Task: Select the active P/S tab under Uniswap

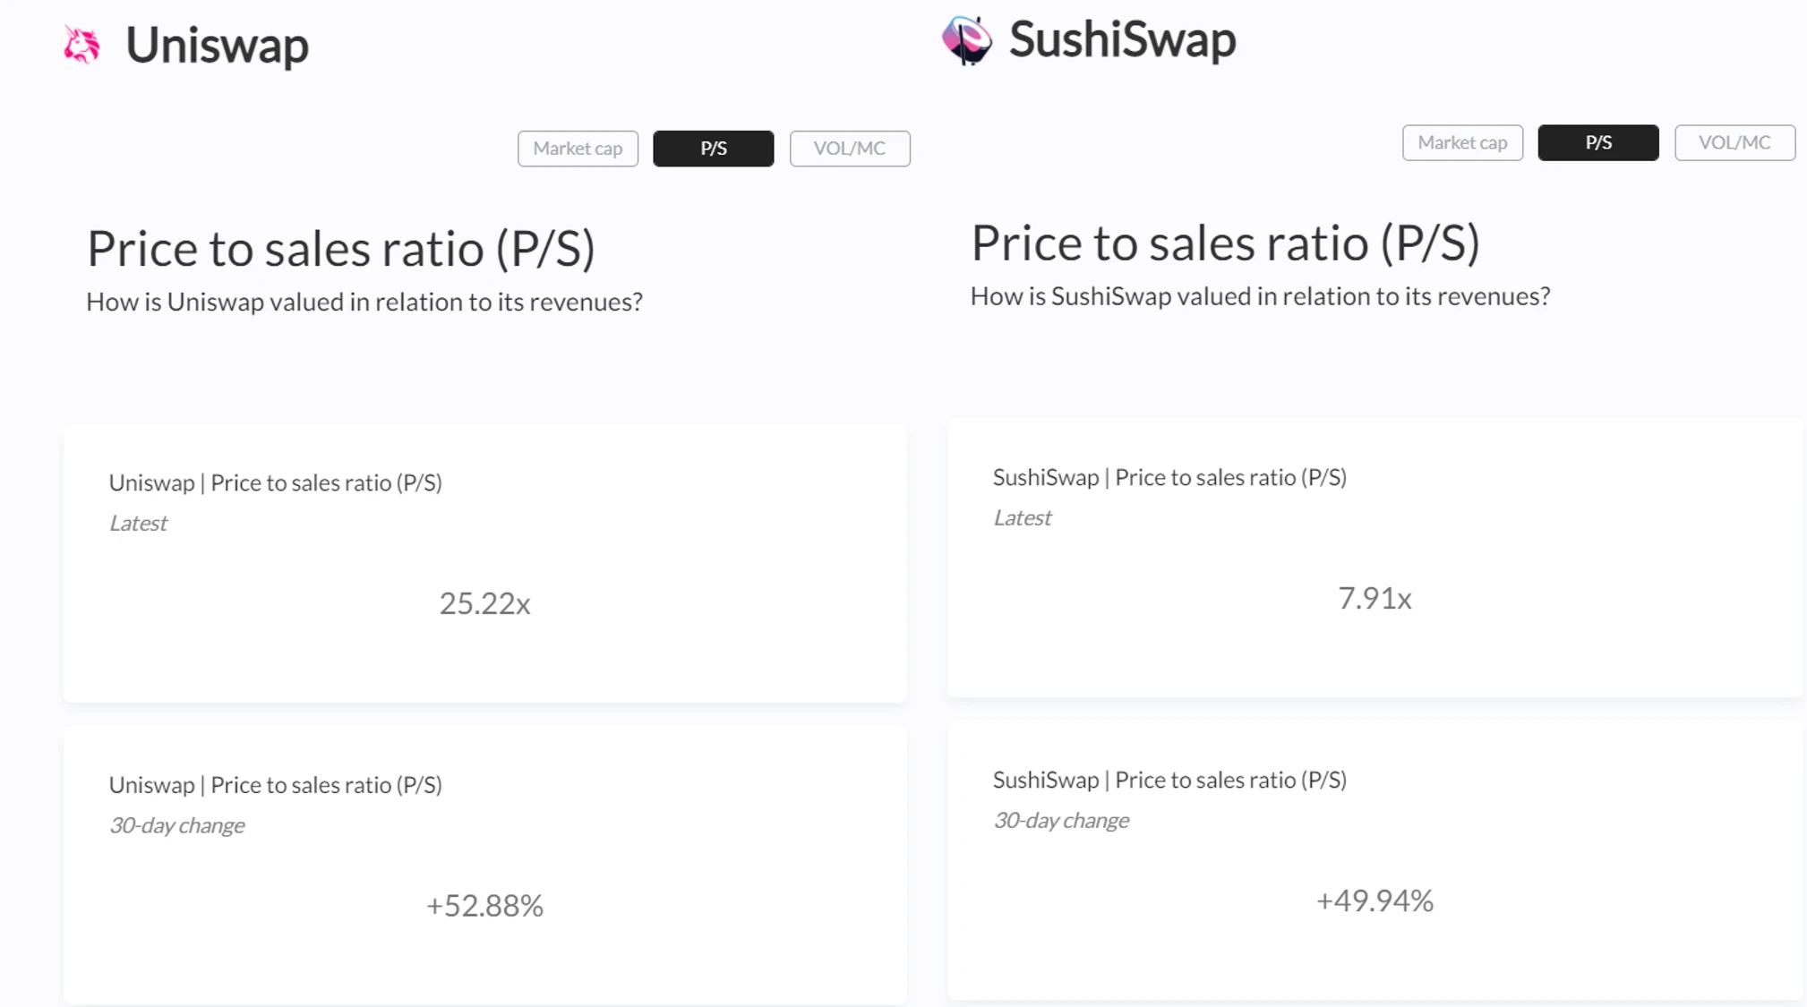Action: pos(713,149)
